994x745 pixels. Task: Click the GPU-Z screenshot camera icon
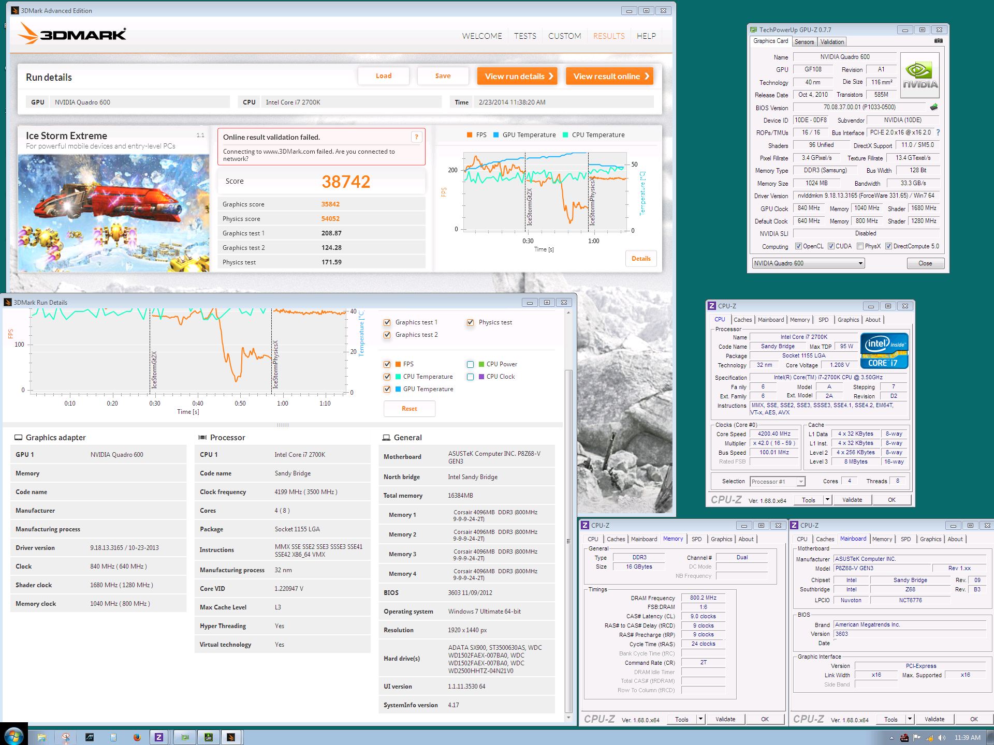938,41
